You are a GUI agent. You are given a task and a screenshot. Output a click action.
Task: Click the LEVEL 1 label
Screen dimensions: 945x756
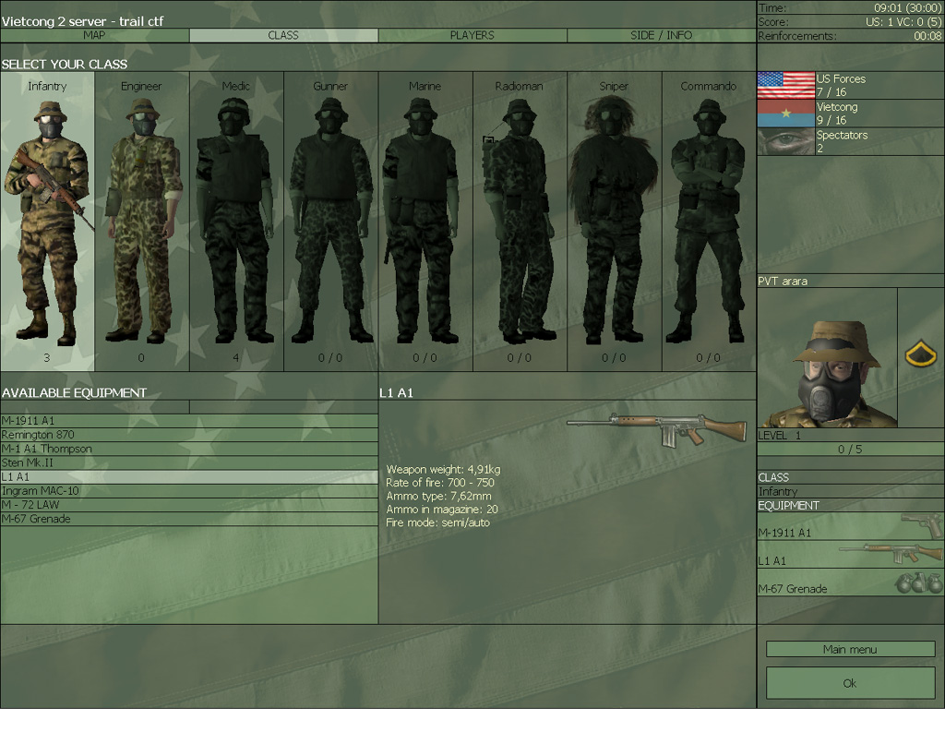[780, 436]
